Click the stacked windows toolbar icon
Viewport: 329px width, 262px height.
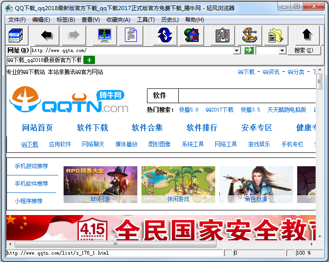pyautogui.click(x=16, y=35)
